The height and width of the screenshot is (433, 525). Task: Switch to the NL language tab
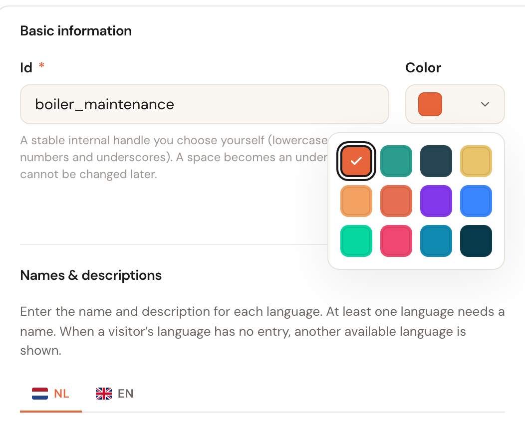(x=51, y=394)
